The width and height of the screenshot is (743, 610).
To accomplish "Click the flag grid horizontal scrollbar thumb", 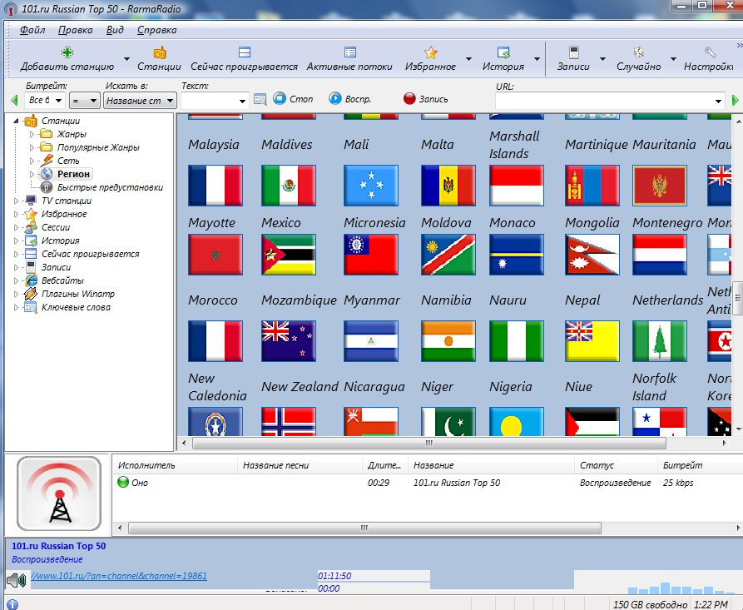I will click(428, 444).
